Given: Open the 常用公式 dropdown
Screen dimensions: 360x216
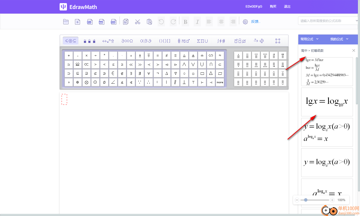Looking at the screenshot, I should 310,39.
